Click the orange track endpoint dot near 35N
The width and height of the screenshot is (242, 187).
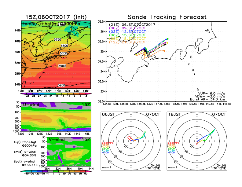164,51
